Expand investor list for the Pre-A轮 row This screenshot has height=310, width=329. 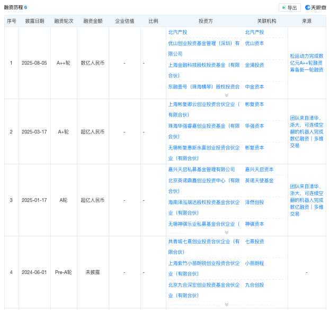[x=226, y=304]
